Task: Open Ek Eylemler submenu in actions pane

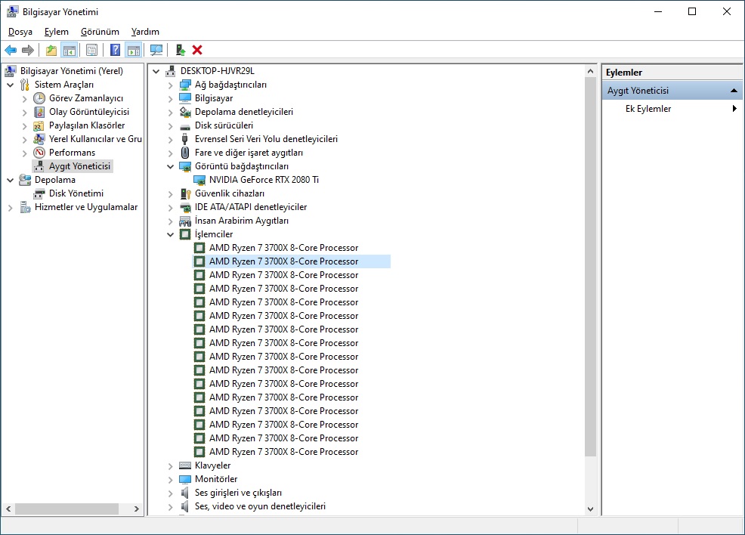Action: 672,109
